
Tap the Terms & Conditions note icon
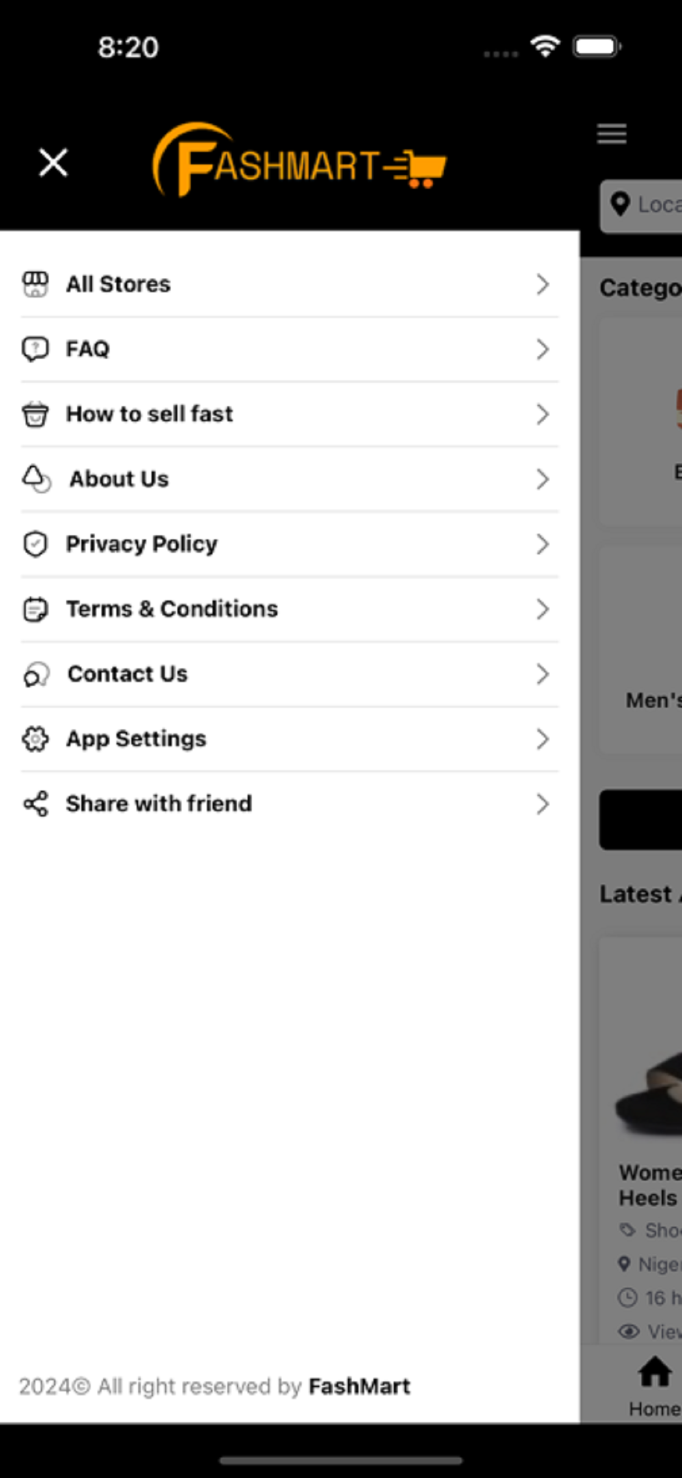click(35, 609)
